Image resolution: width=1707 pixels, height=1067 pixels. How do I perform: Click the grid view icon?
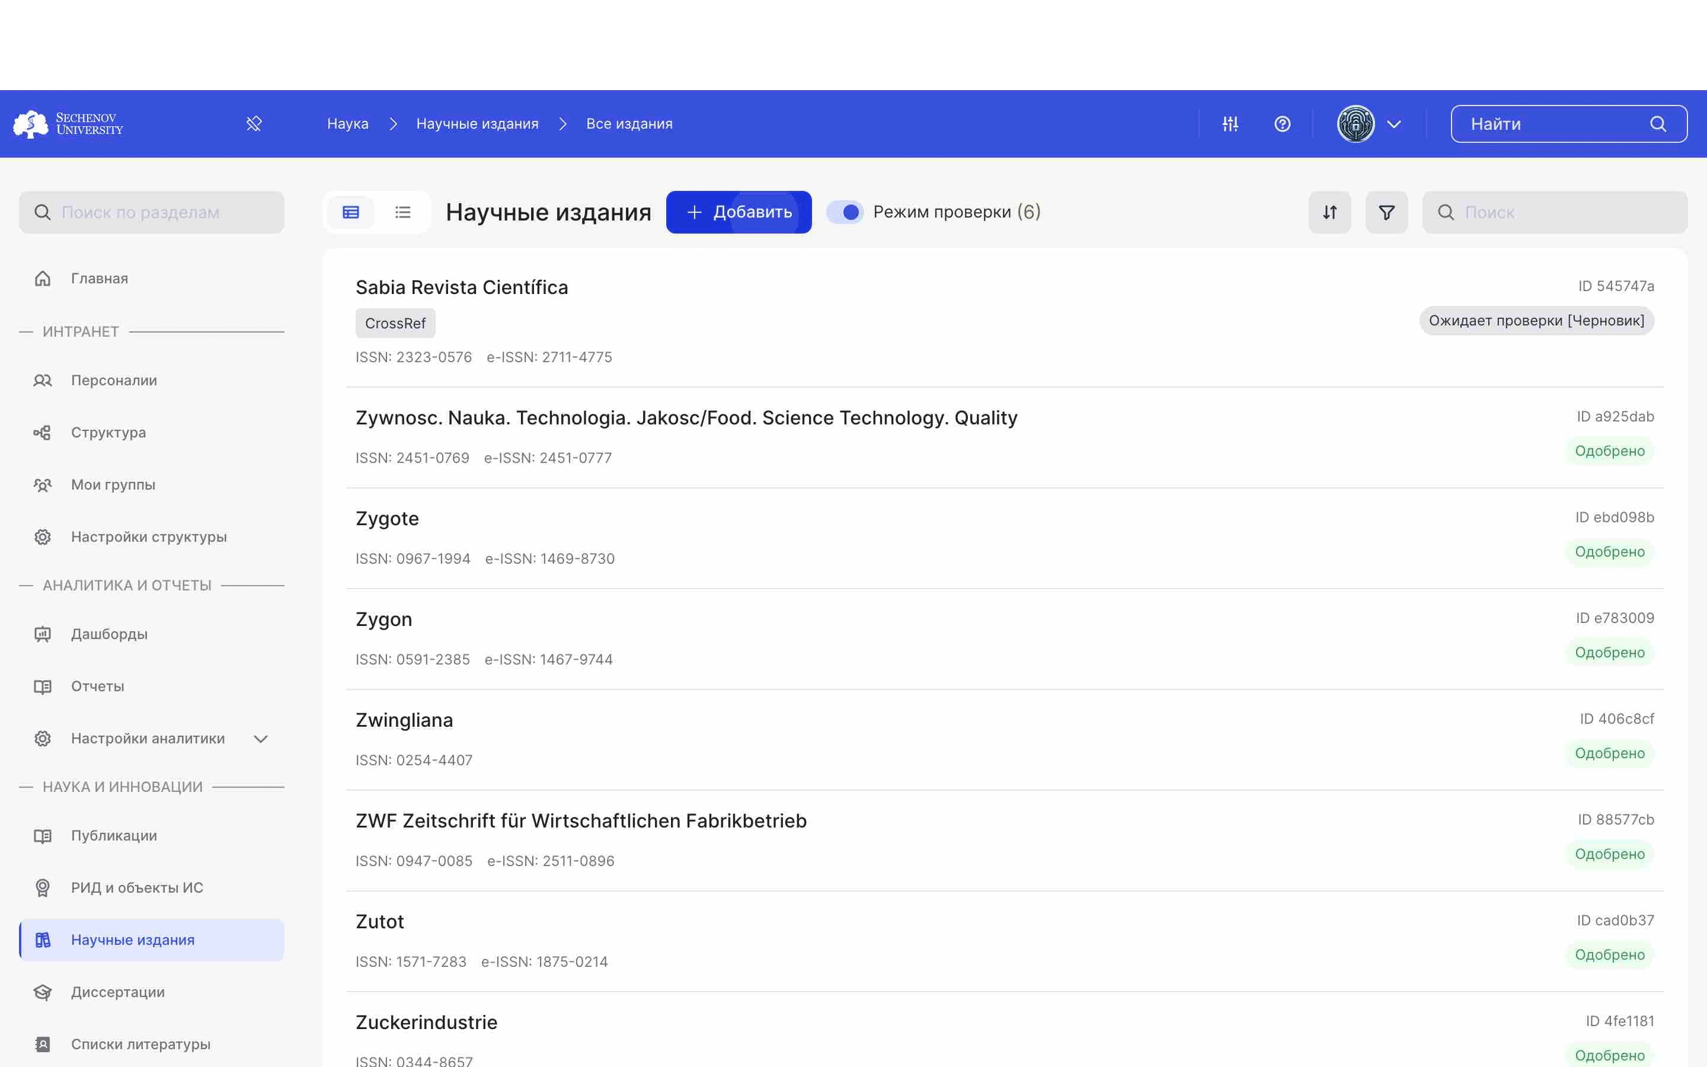(350, 212)
